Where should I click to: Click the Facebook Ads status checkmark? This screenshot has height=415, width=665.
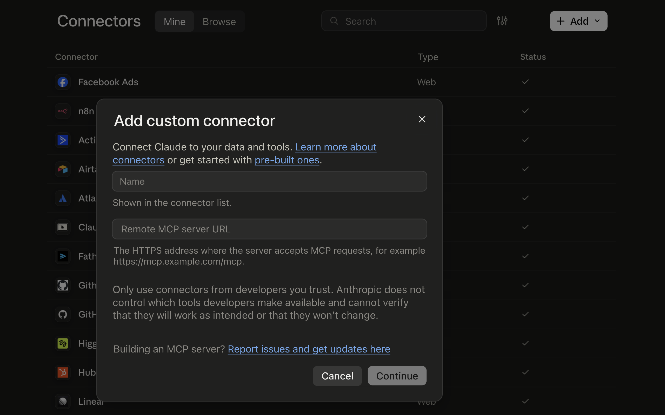click(x=525, y=82)
